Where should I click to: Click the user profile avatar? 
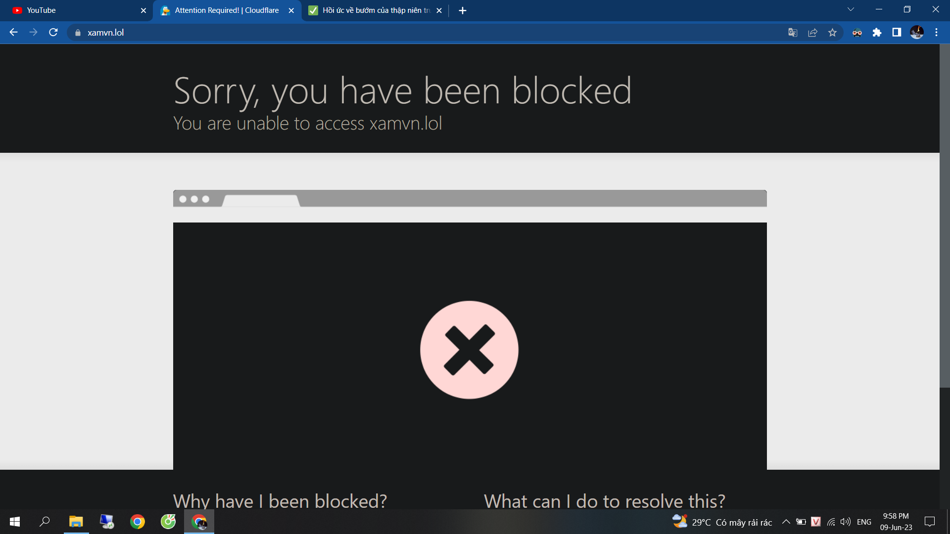click(x=916, y=33)
